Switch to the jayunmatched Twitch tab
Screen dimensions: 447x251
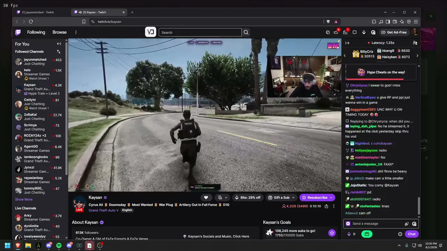(41, 12)
